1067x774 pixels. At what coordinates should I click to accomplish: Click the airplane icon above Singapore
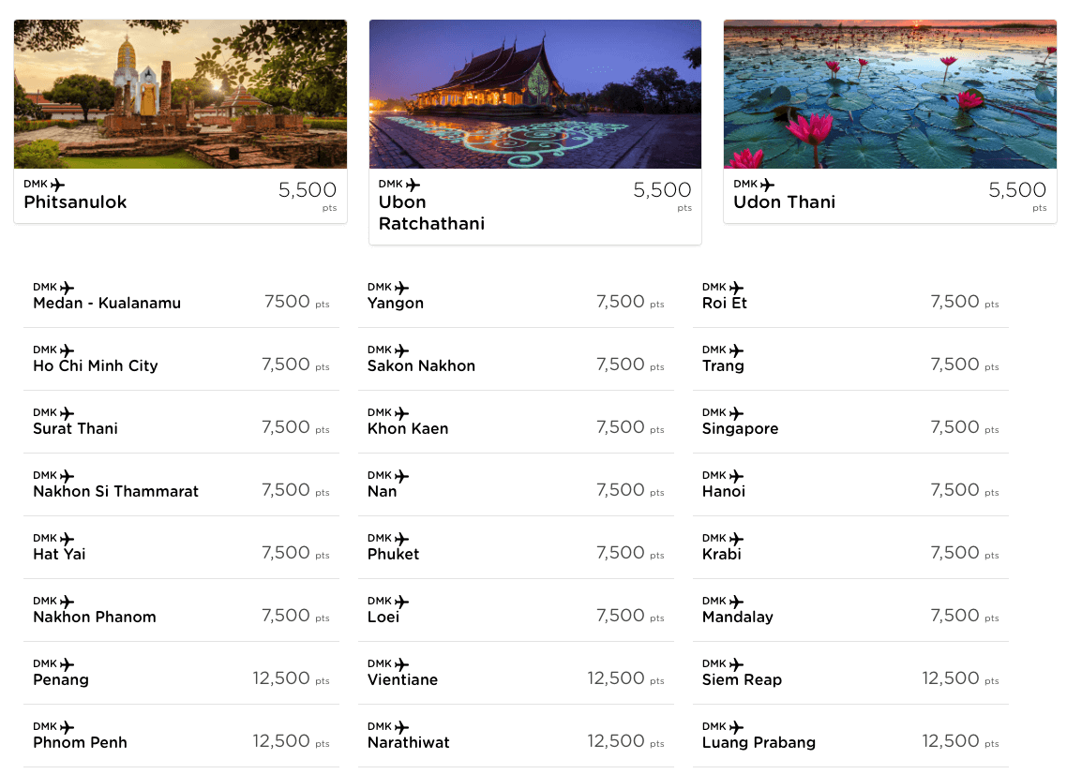(736, 413)
